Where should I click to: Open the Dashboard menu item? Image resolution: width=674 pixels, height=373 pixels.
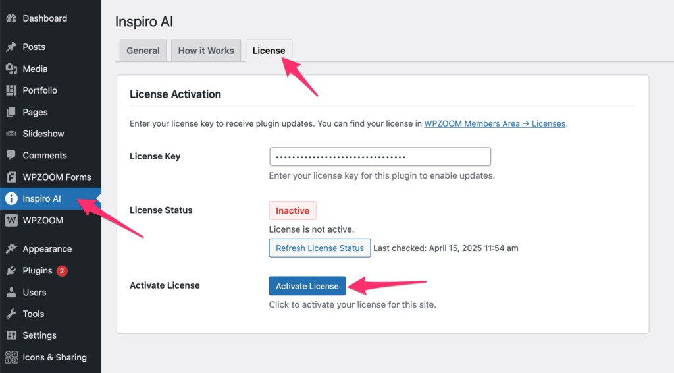pos(45,18)
